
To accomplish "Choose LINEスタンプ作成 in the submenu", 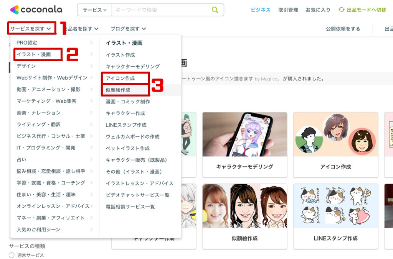I will pyautogui.click(x=126, y=125).
